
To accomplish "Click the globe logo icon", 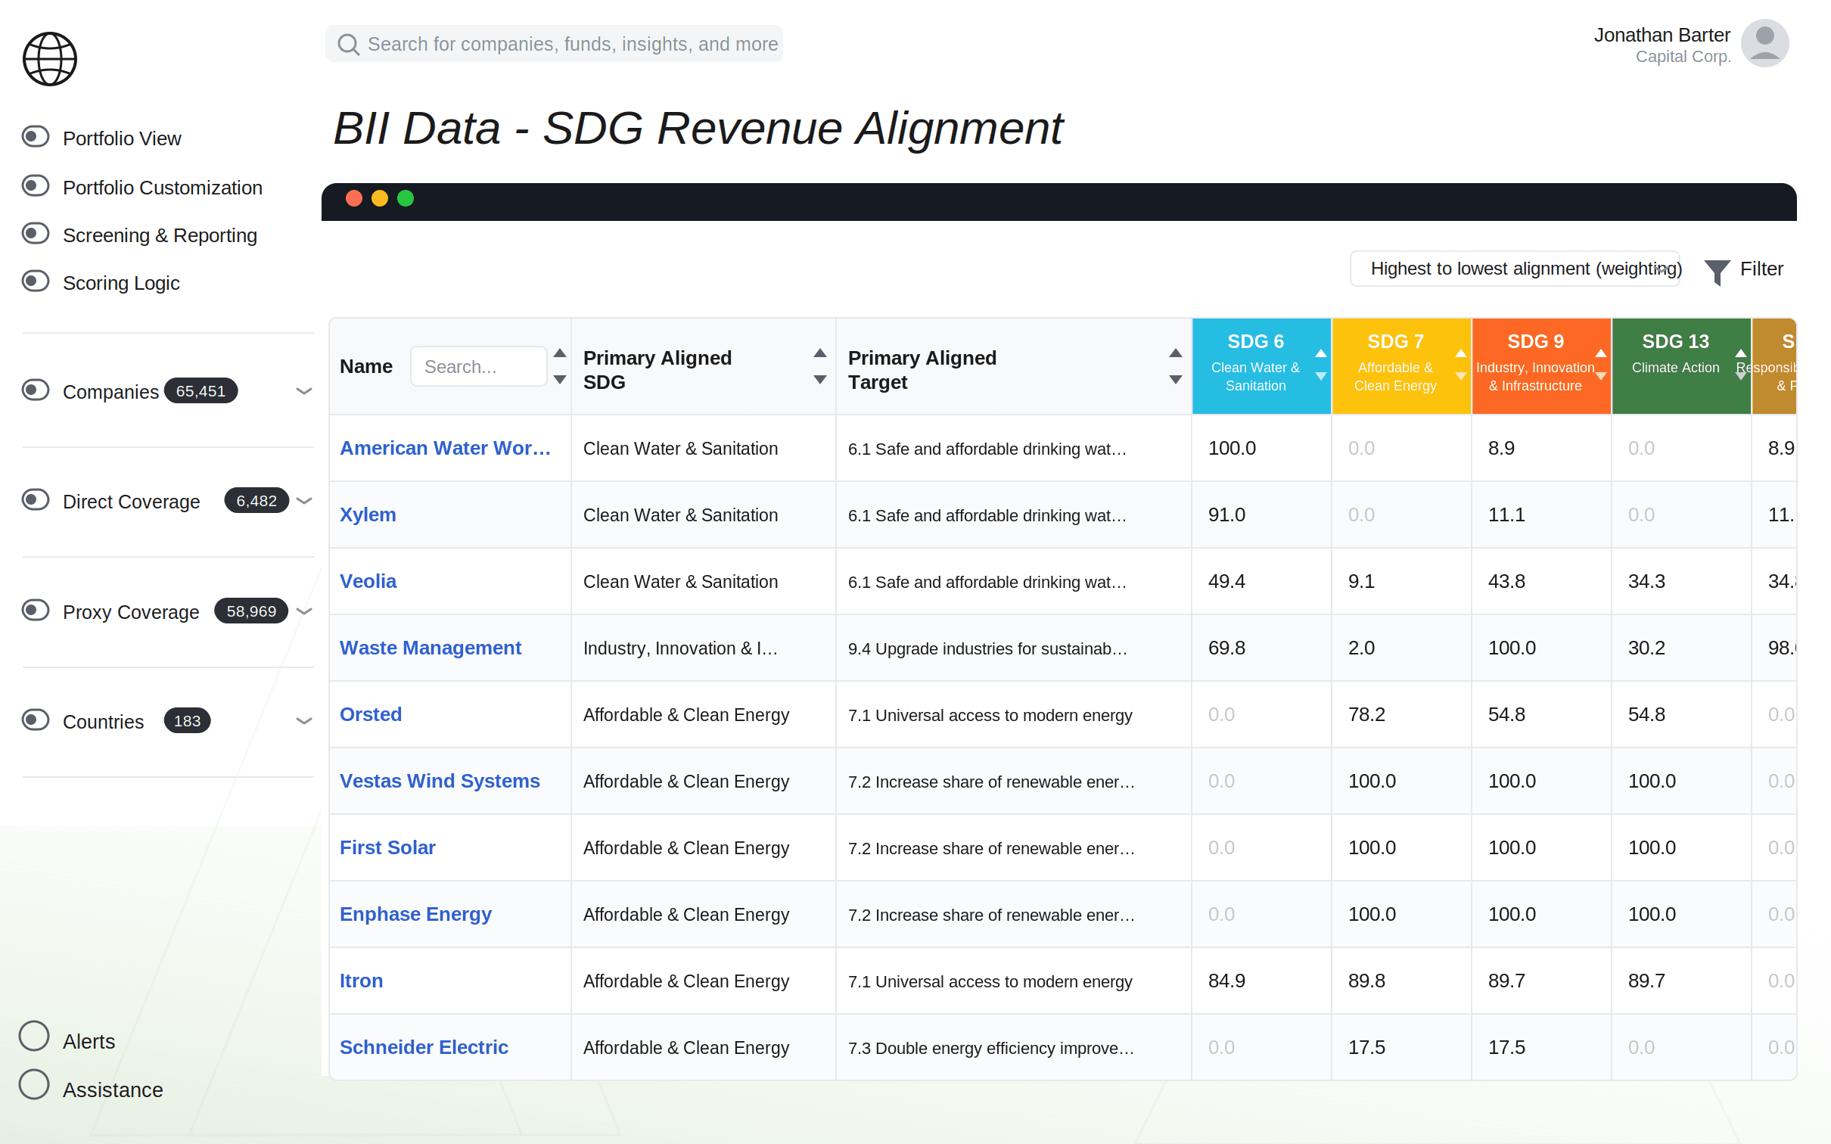I will point(50,59).
